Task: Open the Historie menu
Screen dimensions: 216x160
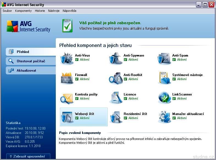Action: (40, 11)
